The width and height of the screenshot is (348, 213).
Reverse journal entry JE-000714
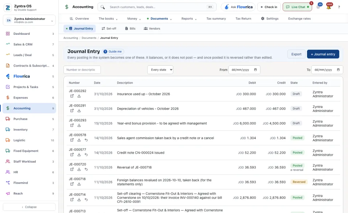(86, 200)
